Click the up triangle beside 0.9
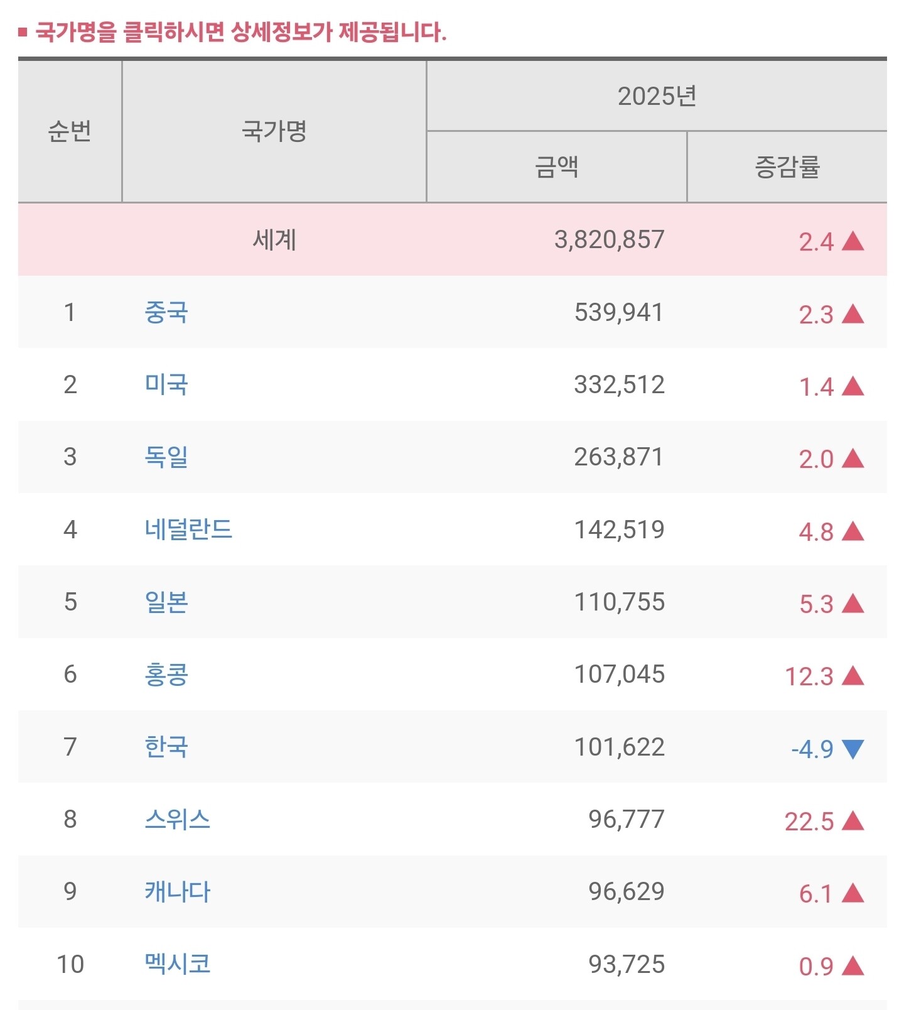This screenshot has width=904, height=1010. 853,966
